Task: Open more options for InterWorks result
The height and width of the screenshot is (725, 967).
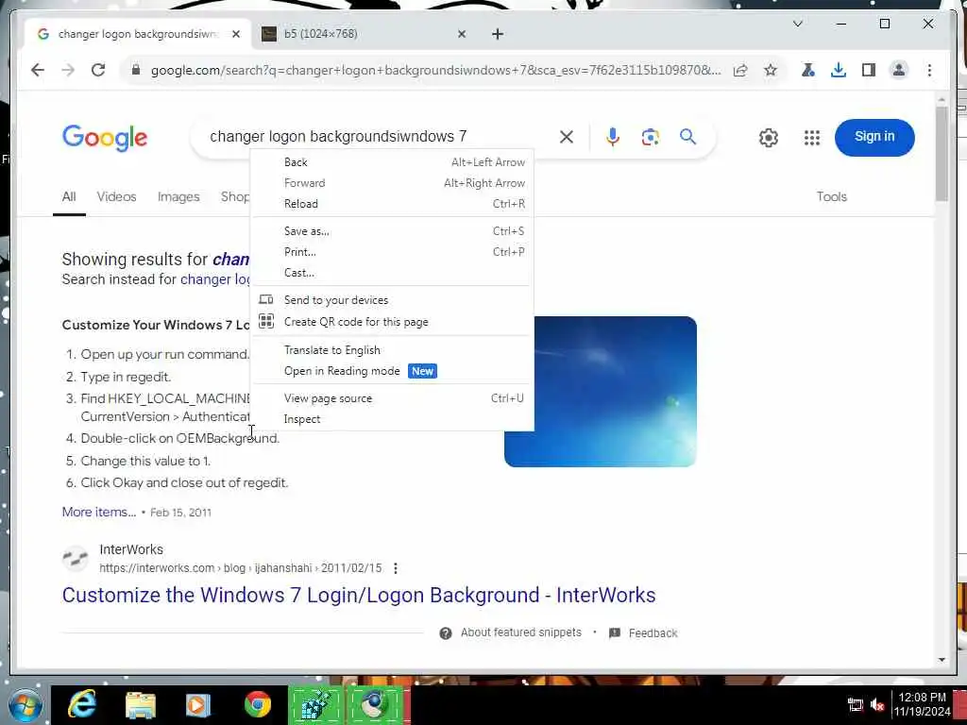Action: coord(396,567)
